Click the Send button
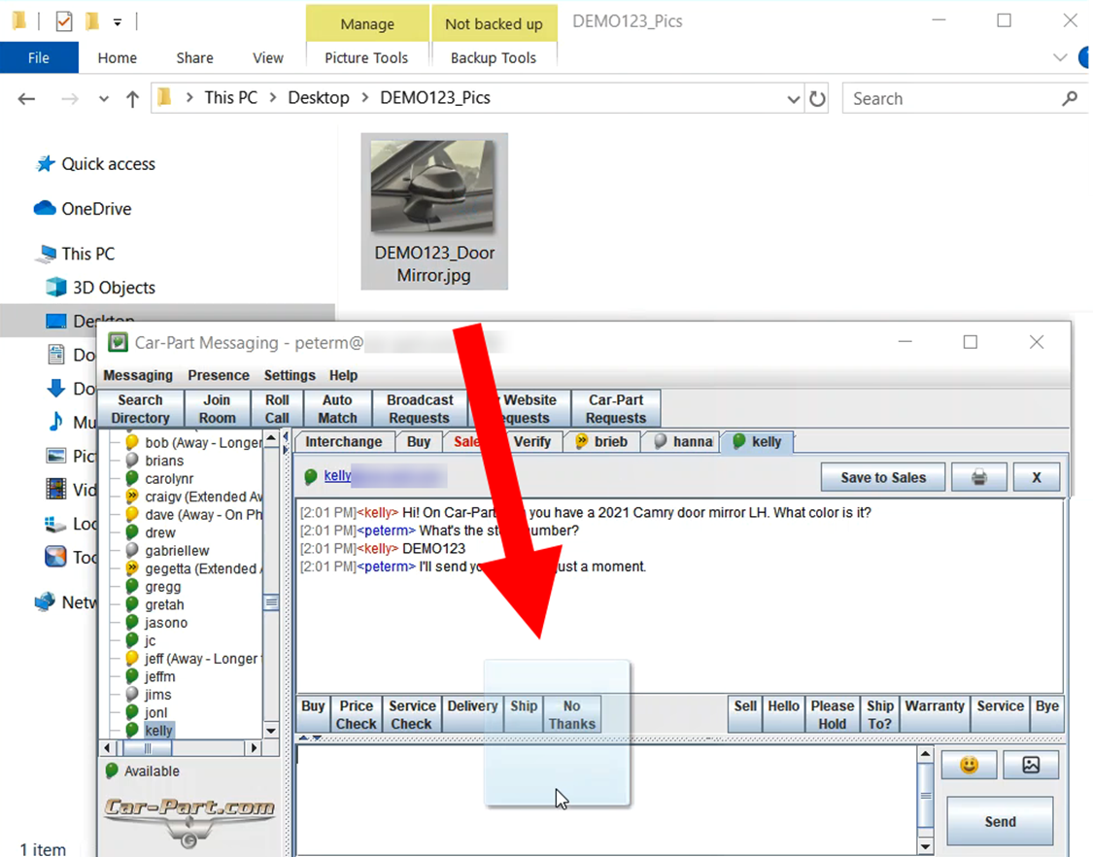 (1000, 821)
